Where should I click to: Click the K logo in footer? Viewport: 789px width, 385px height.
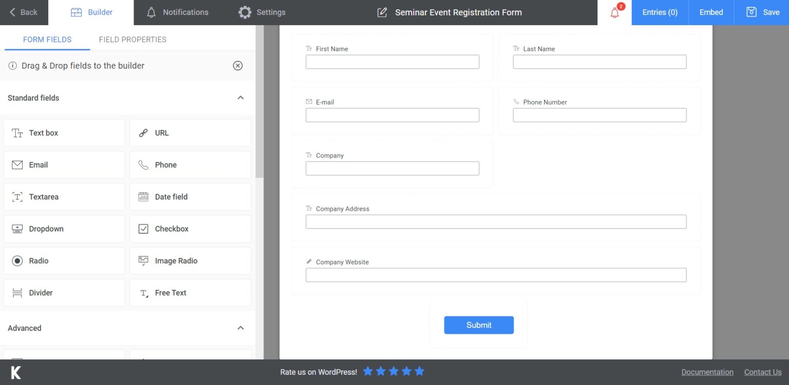[16, 372]
